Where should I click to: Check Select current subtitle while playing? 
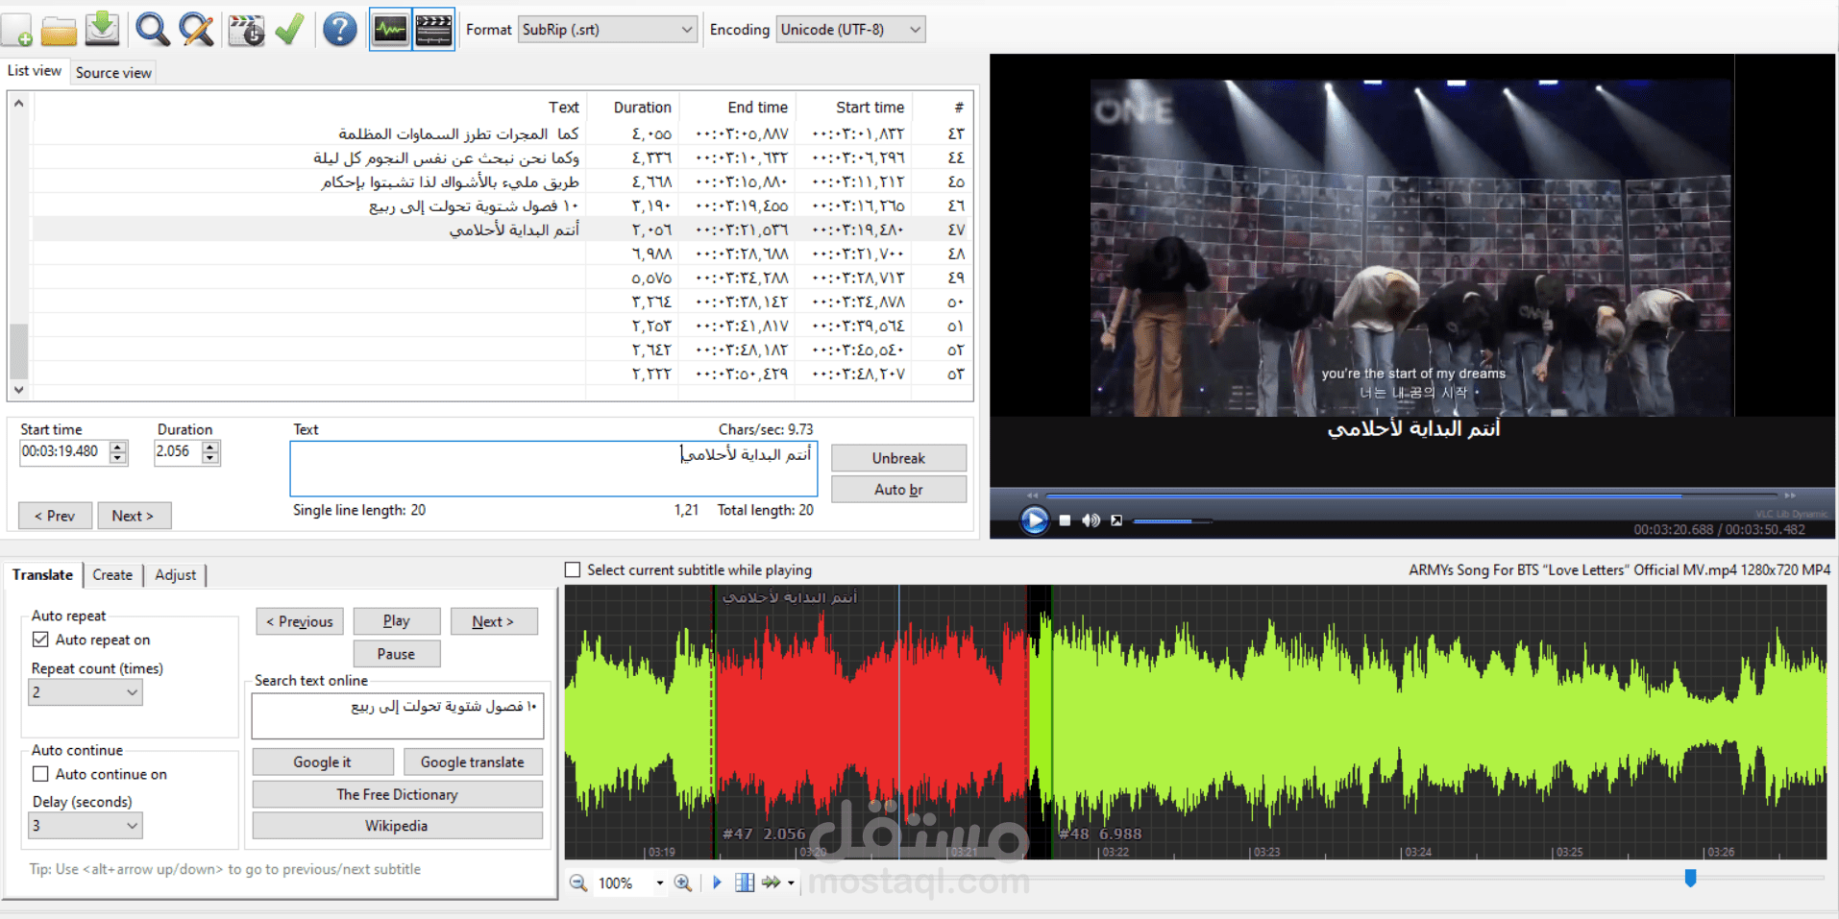[x=573, y=570]
